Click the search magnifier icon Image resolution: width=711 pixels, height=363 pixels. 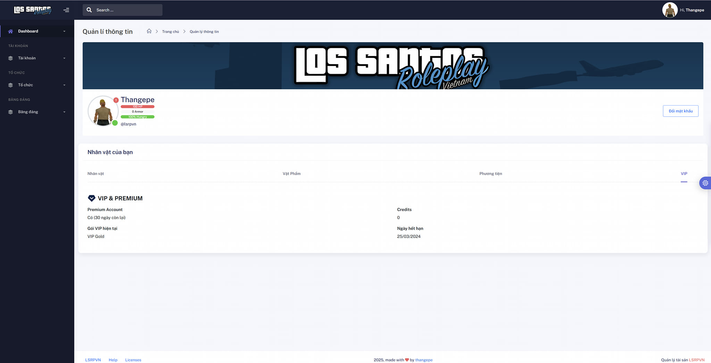point(89,10)
